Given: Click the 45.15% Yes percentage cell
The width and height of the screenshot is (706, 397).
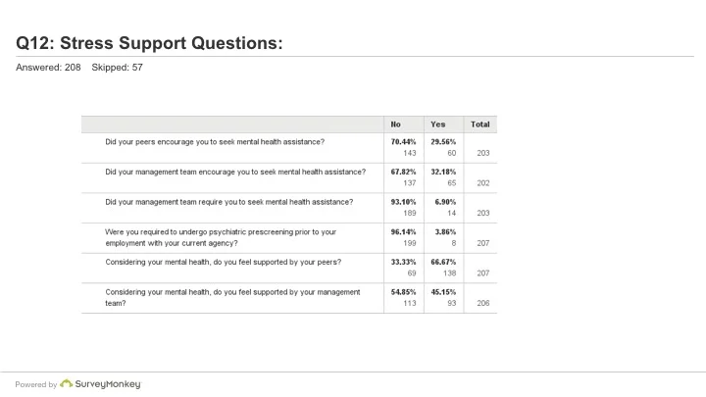Looking at the screenshot, I should (443, 292).
